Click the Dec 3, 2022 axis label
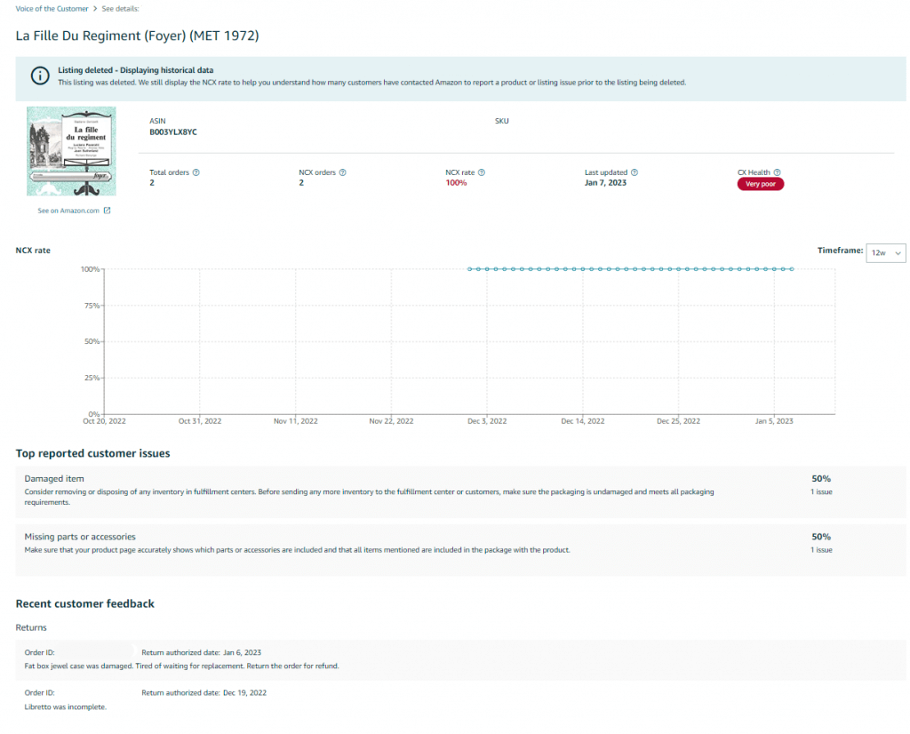 click(487, 421)
